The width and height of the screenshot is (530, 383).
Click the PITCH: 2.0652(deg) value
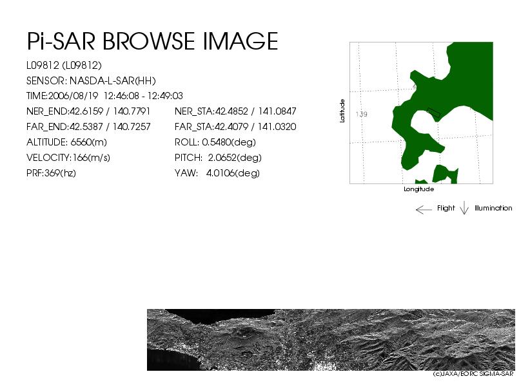pos(218,158)
